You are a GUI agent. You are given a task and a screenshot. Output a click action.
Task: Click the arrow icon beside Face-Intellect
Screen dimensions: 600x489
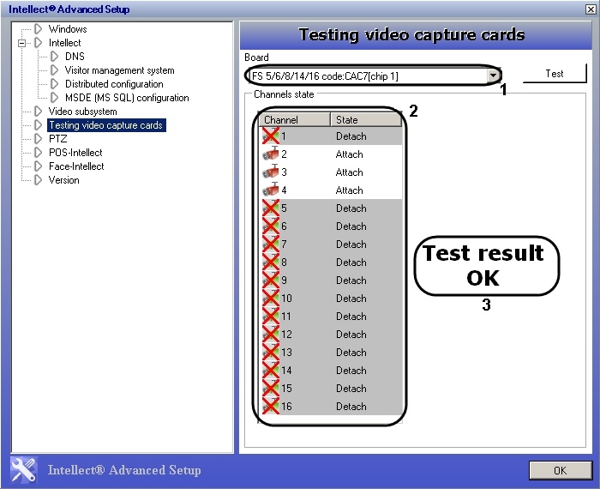38,166
